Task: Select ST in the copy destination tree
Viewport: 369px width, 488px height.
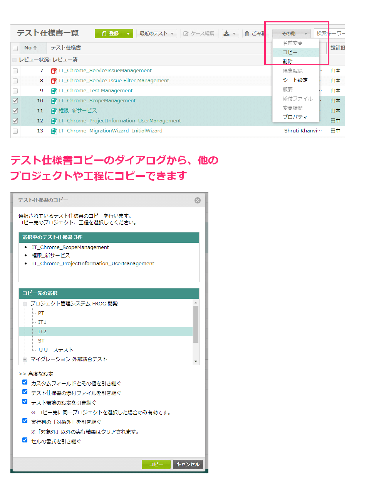Action: (41, 341)
